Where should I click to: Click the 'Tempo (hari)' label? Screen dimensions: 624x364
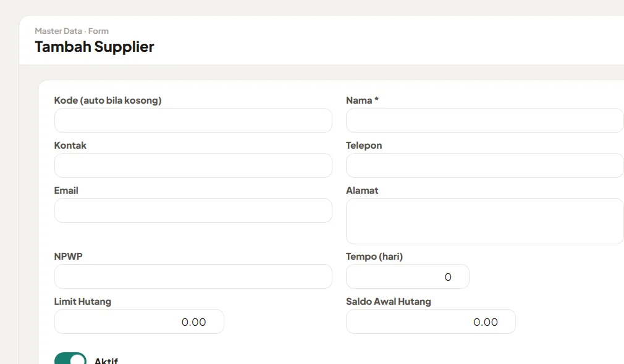374,257
